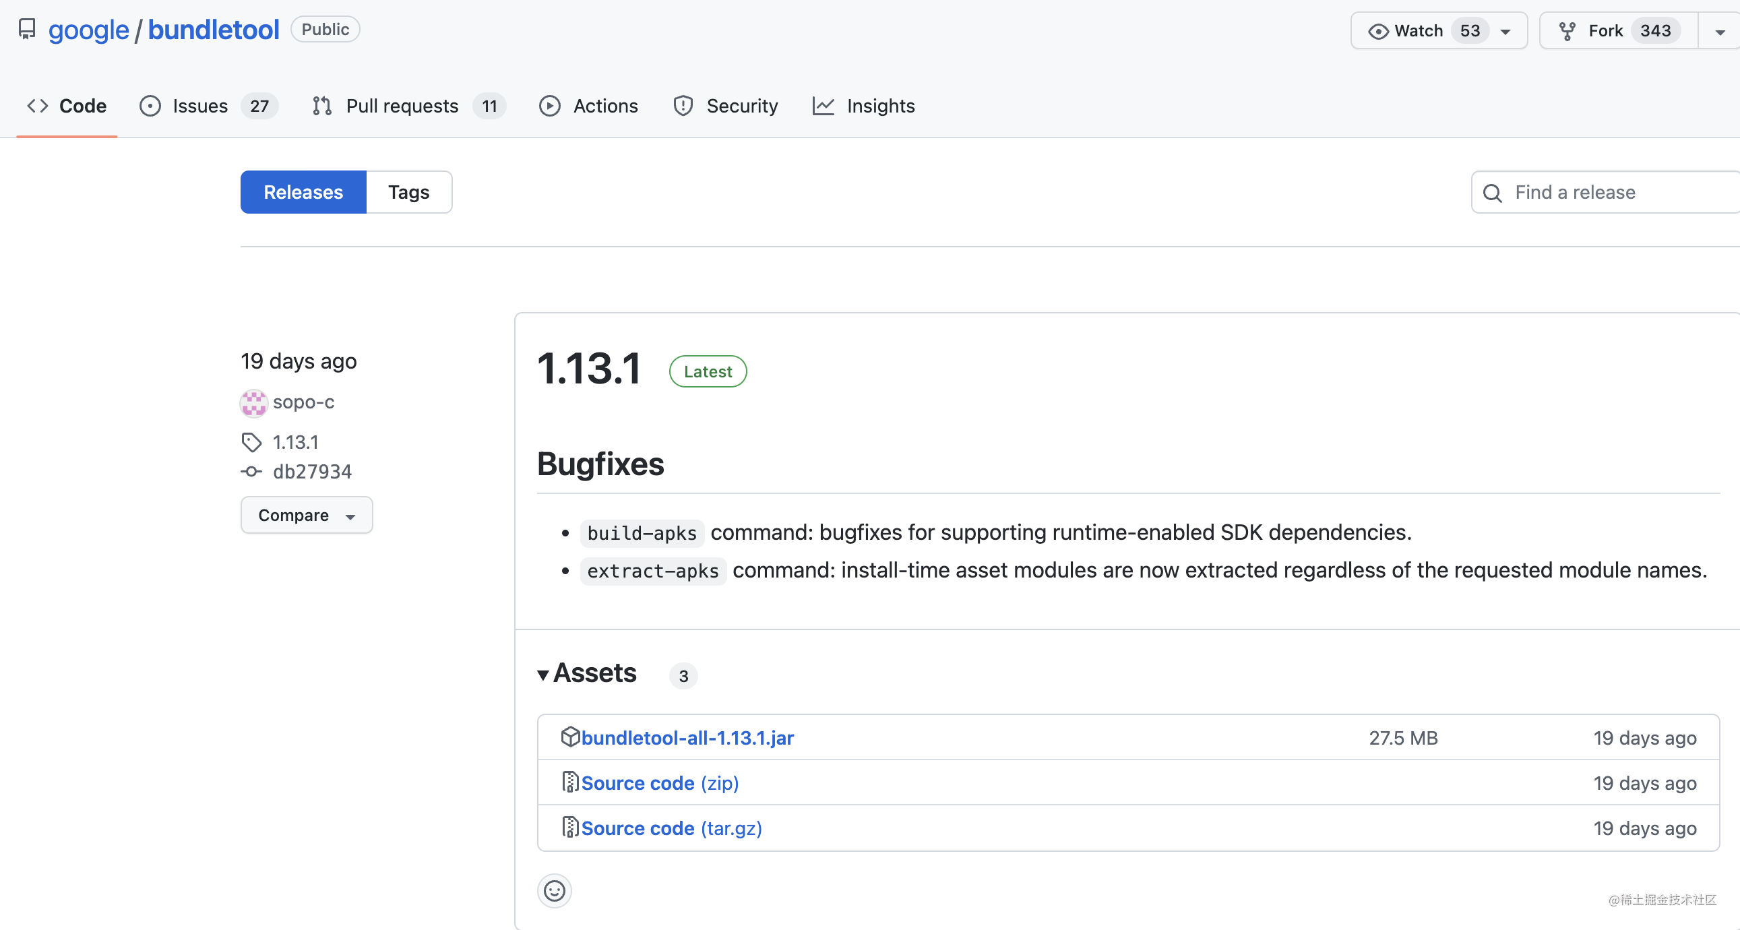This screenshot has width=1740, height=930.
Task: Open the Issues tab
Action: point(200,106)
